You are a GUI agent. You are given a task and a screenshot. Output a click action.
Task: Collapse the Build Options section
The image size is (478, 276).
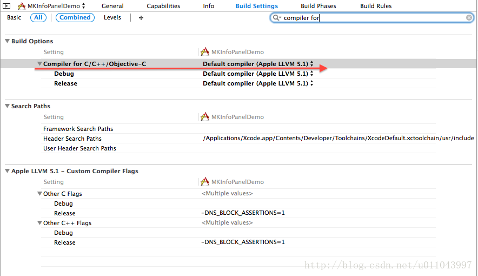pos(8,41)
